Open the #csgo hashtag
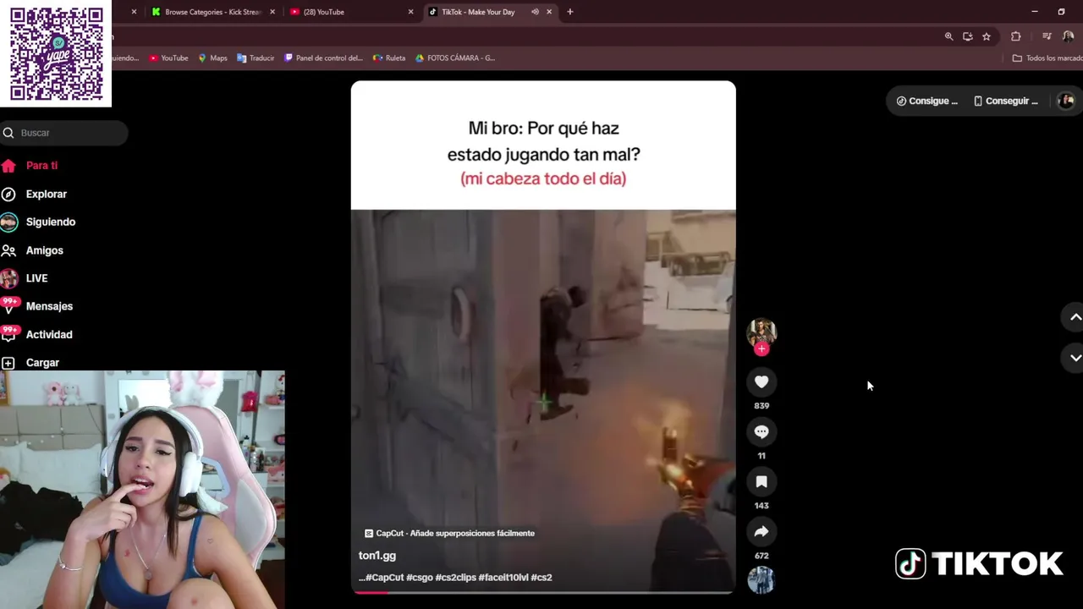The image size is (1083, 609). click(420, 578)
